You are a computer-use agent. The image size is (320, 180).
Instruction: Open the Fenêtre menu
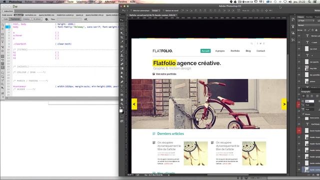[x=122, y=1]
